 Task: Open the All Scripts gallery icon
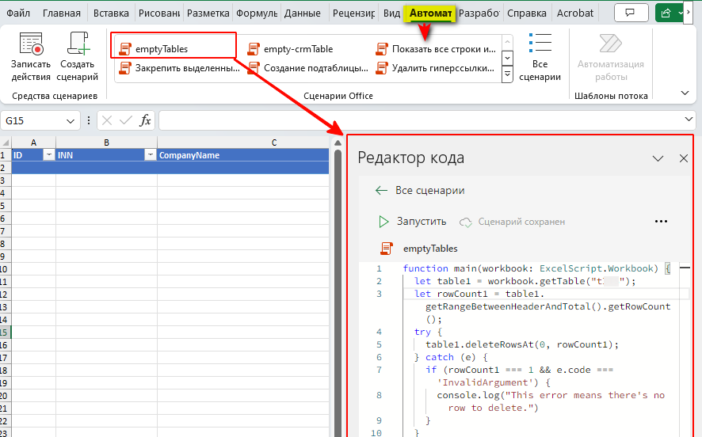click(x=540, y=44)
